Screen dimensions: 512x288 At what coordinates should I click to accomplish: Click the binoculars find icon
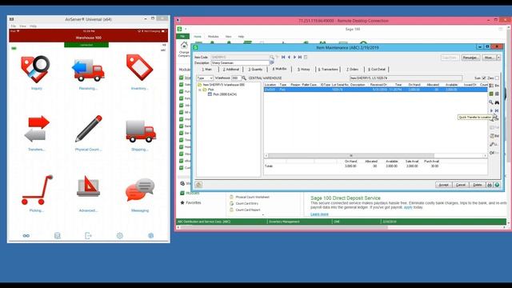497,102
